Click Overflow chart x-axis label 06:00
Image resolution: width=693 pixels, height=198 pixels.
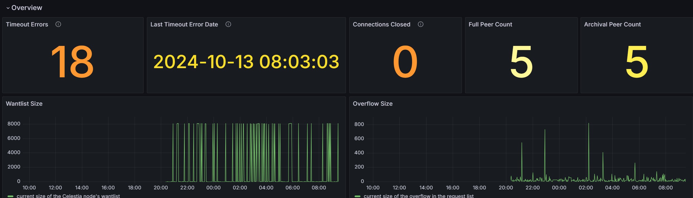[639, 188]
